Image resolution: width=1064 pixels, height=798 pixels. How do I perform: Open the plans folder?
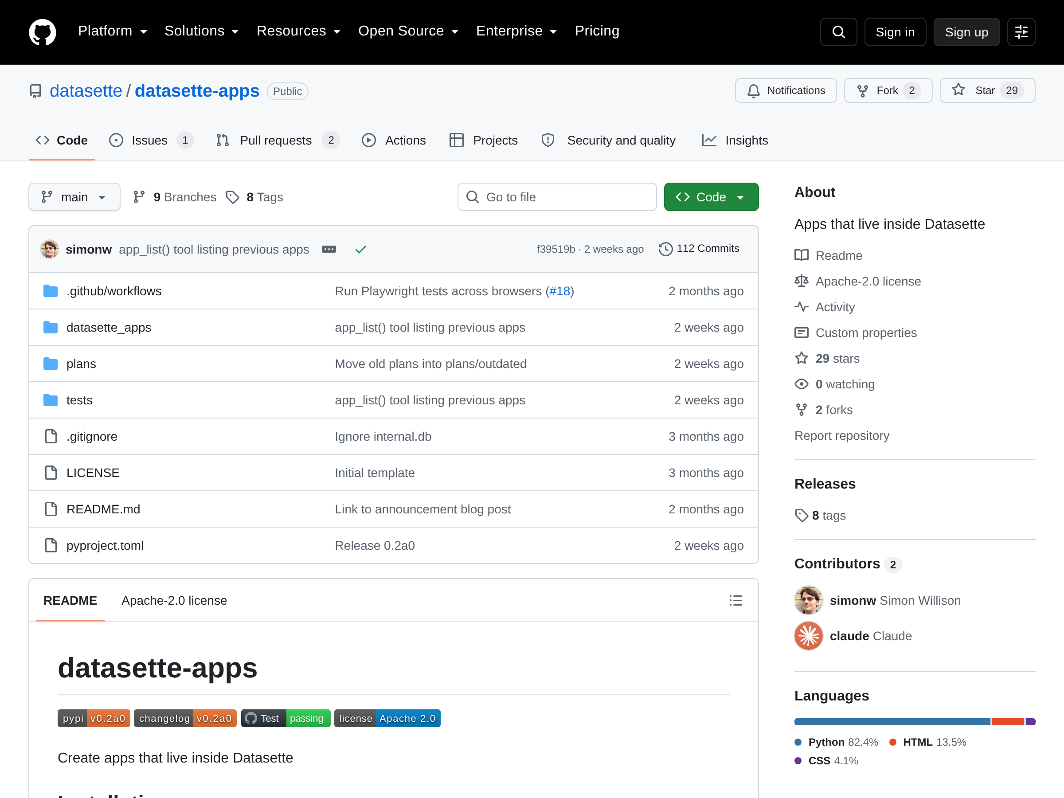coord(81,364)
